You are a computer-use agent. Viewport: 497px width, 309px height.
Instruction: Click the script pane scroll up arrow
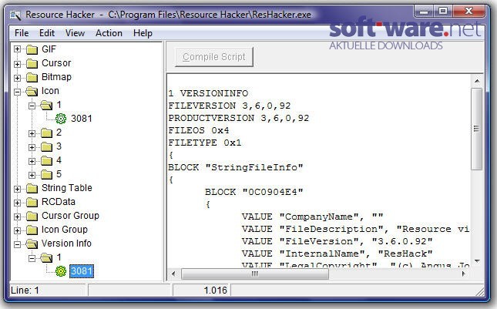477,81
